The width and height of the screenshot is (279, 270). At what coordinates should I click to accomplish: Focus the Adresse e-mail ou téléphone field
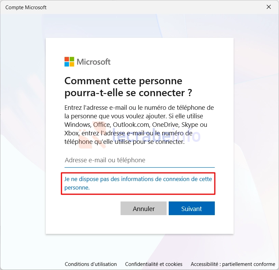[139, 160]
